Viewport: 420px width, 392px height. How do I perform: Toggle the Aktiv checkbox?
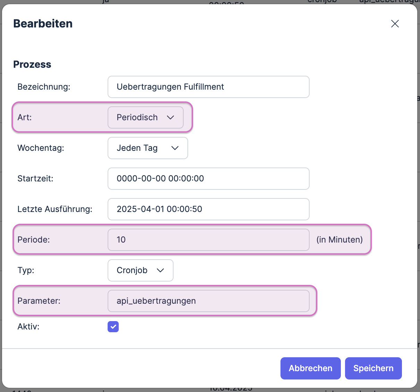point(113,327)
